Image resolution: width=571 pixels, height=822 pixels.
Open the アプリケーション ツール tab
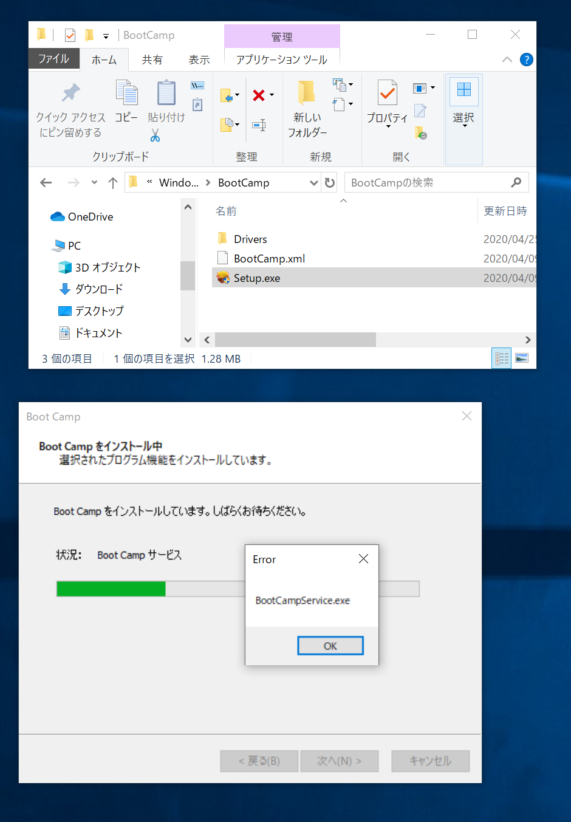coord(282,60)
